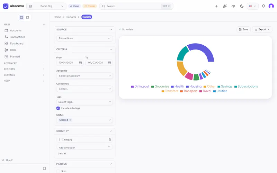The width and height of the screenshot is (277, 173).
Task: Delete the Category dimension trash icon
Action: [110, 139]
